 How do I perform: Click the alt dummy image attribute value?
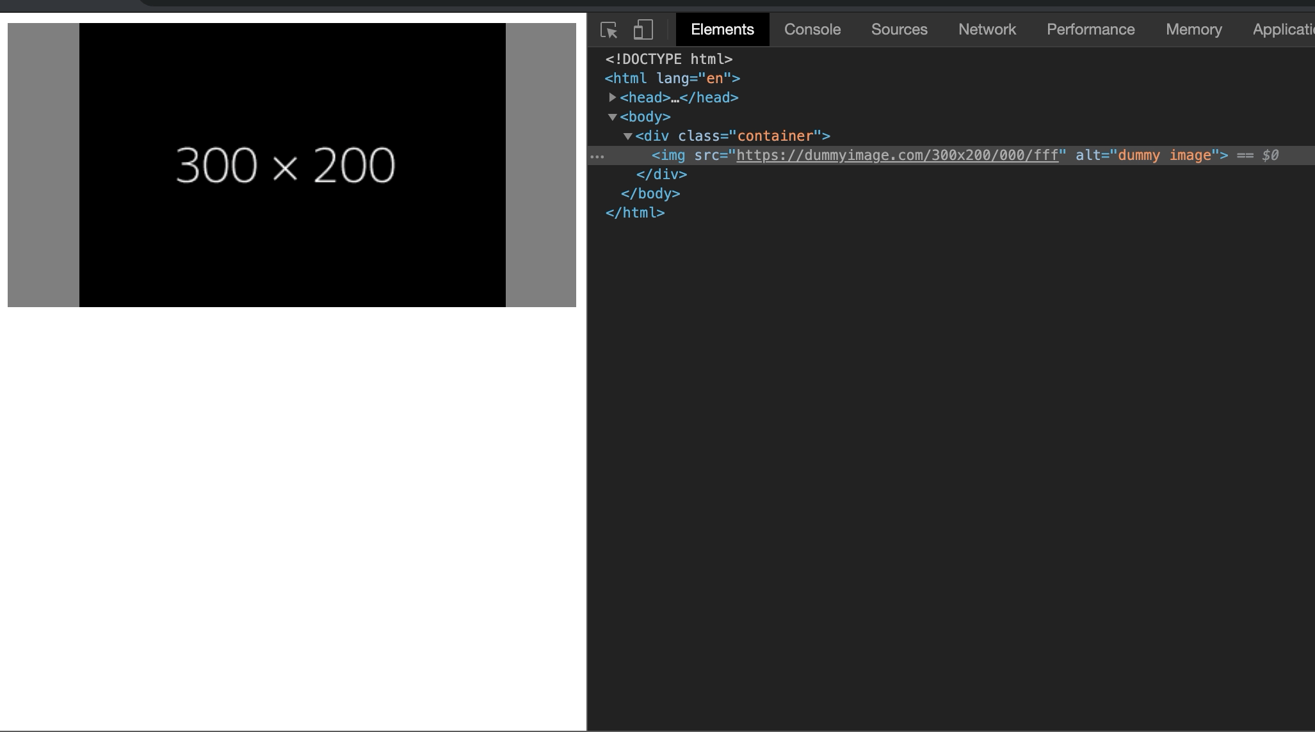1164,155
